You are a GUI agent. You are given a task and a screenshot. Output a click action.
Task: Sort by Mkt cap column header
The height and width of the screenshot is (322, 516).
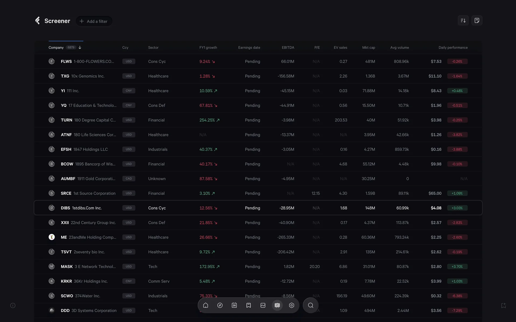point(368,47)
